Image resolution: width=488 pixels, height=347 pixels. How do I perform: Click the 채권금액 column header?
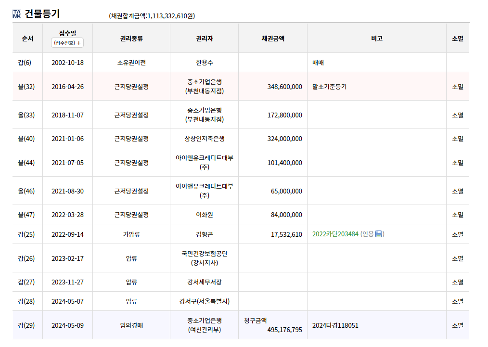273,39
